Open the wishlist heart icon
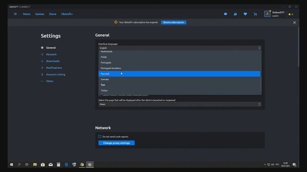Image resolution: width=307 pixels, height=172 pixels. 245,14
